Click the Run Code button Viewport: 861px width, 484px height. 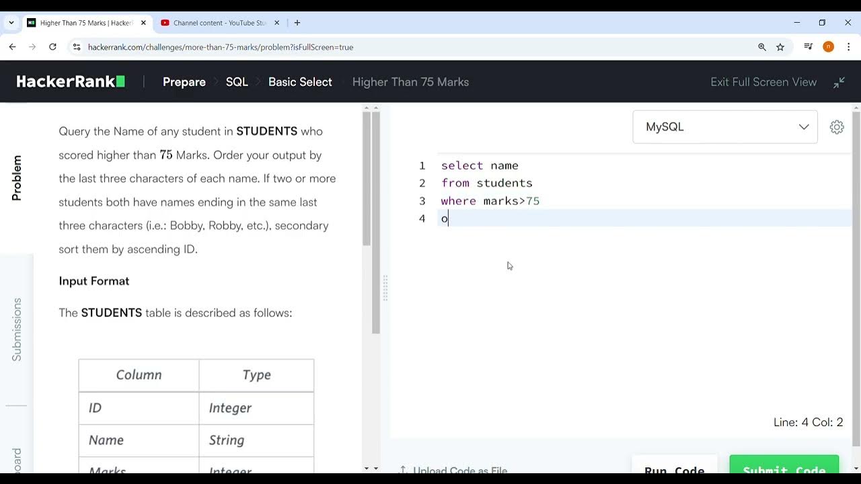[x=674, y=469]
